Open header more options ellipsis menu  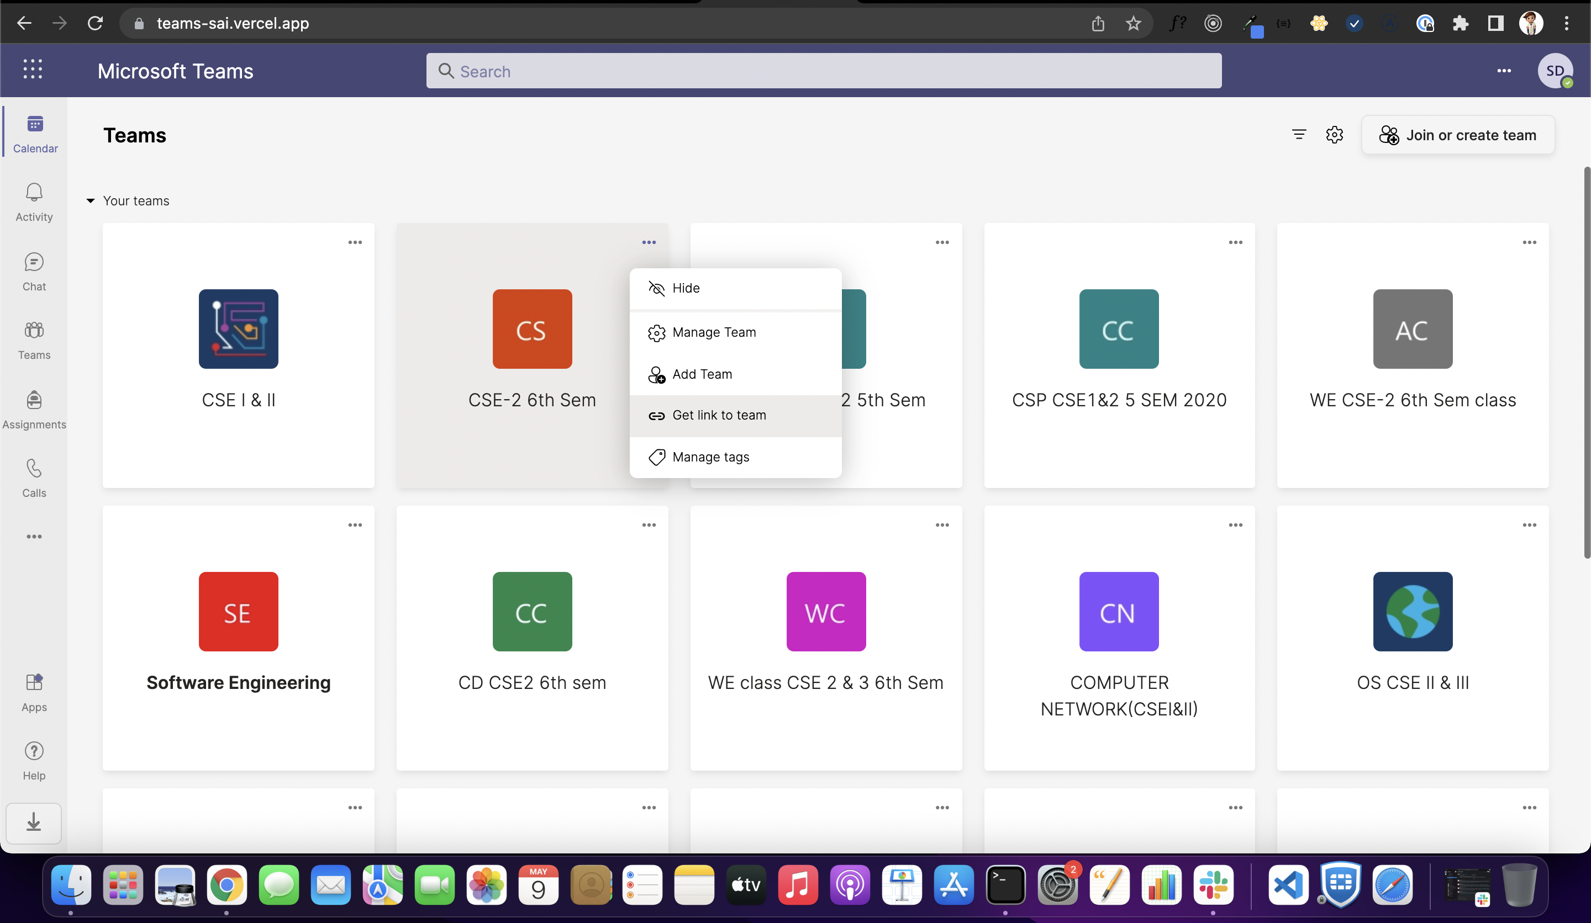[x=1504, y=71]
